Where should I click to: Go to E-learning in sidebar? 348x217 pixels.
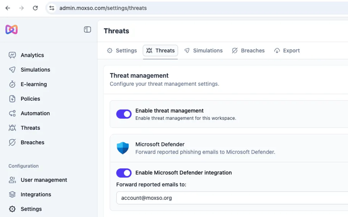click(33, 84)
